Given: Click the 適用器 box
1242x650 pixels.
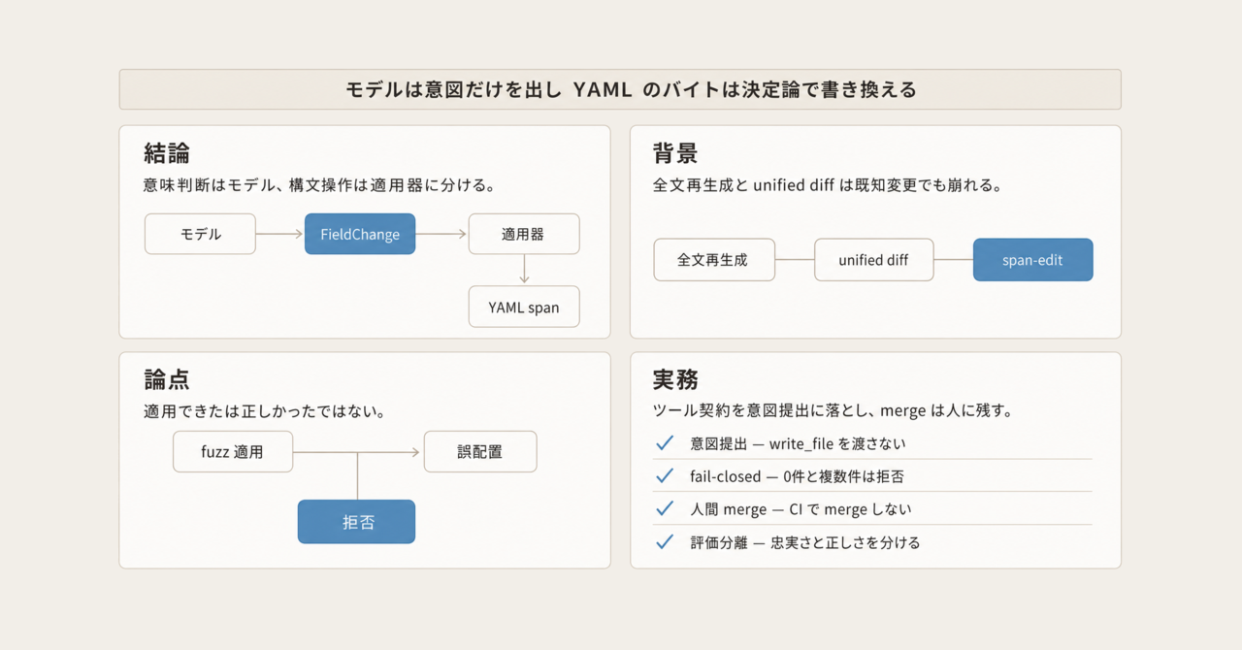Looking at the screenshot, I should [524, 234].
